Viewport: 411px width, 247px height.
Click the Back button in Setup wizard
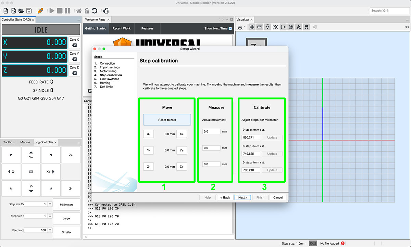[225, 197]
